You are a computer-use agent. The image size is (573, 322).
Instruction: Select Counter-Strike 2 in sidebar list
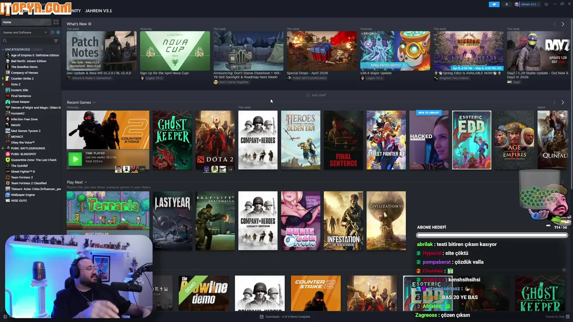pyautogui.click(x=22, y=78)
